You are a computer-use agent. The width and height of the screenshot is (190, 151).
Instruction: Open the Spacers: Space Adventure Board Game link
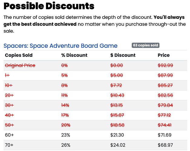(x=61, y=46)
